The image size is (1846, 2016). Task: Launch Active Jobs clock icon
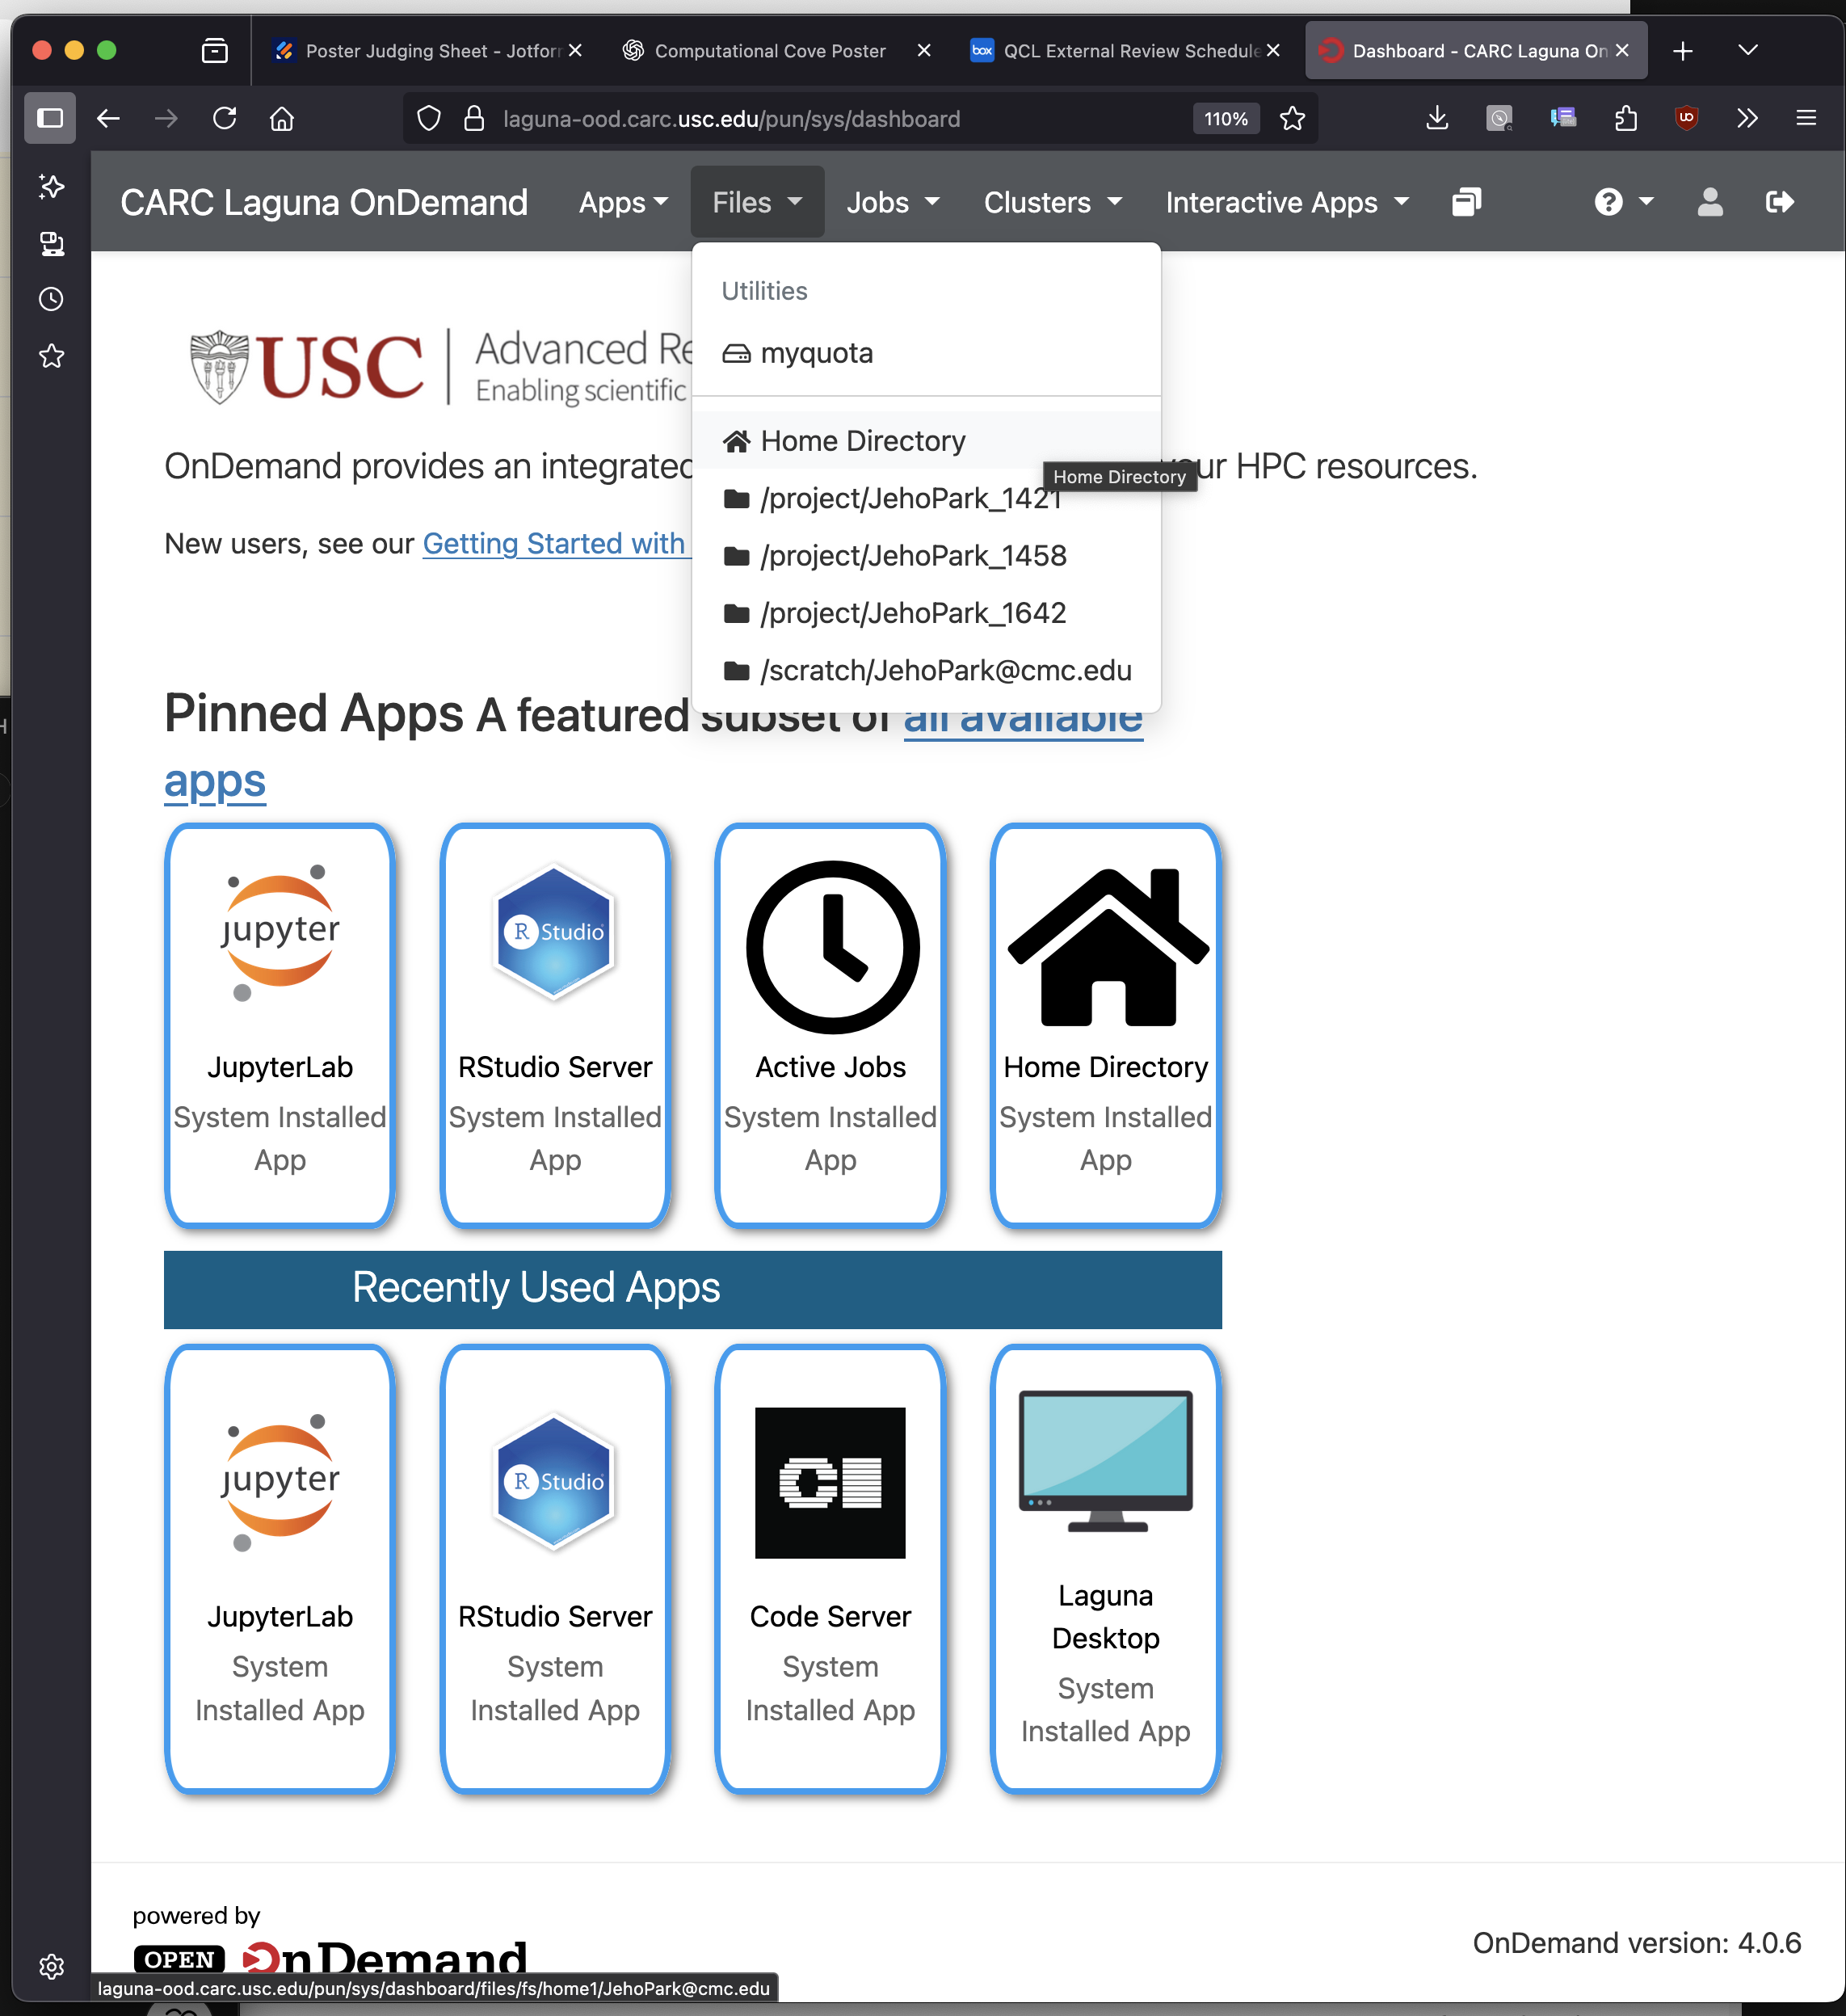point(831,946)
